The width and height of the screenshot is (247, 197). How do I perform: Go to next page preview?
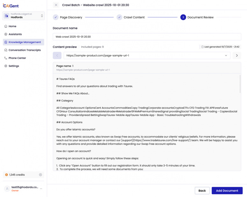tap(236, 56)
